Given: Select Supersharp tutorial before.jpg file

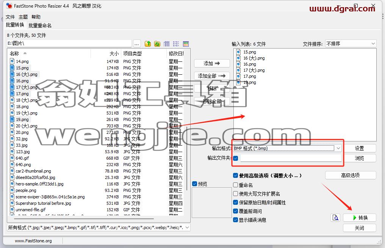Looking at the screenshot, I should pyautogui.click(x=43, y=203).
